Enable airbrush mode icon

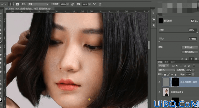pos(94,4)
